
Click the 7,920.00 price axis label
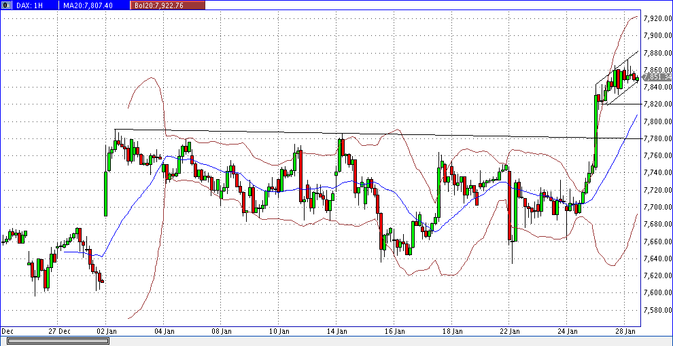coord(657,18)
